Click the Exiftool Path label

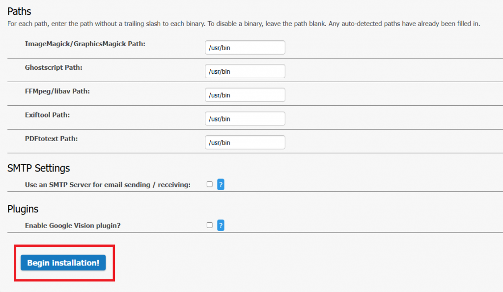47,115
